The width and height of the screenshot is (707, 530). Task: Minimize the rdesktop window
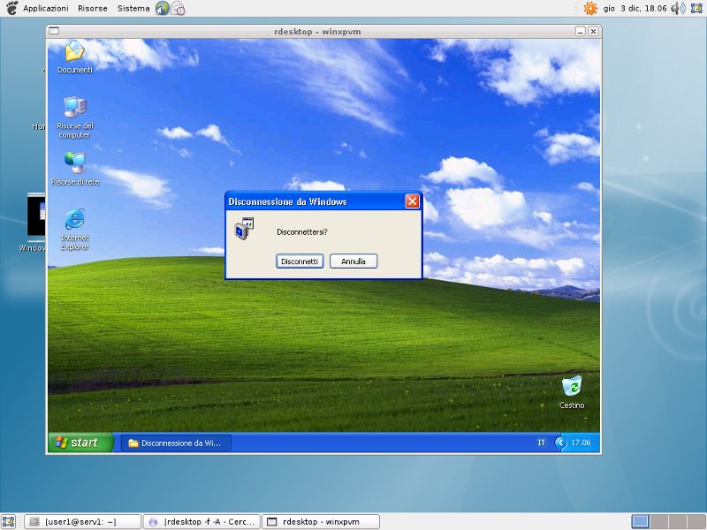pyautogui.click(x=581, y=31)
